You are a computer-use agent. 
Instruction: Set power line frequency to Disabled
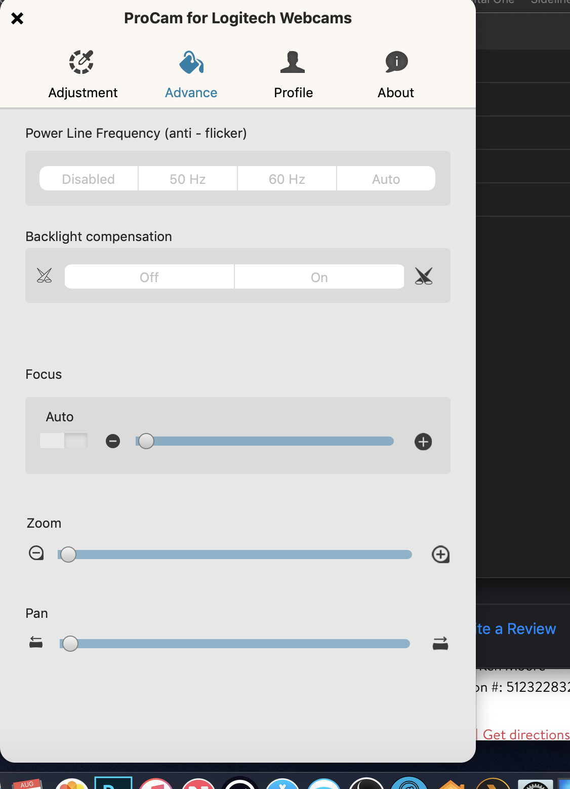tap(89, 179)
